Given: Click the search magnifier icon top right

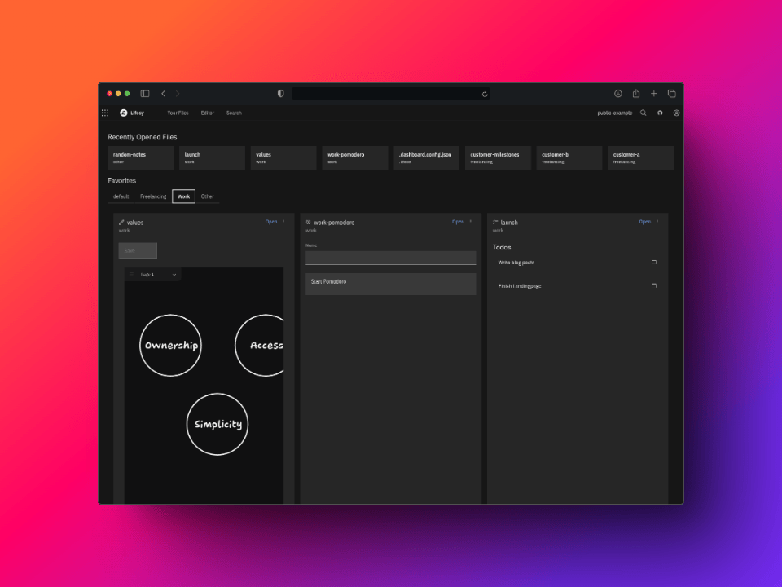Looking at the screenshot, I should [x=644, y=113].
